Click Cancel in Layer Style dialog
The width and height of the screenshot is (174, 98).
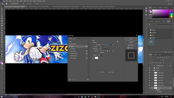pos(131,42)
